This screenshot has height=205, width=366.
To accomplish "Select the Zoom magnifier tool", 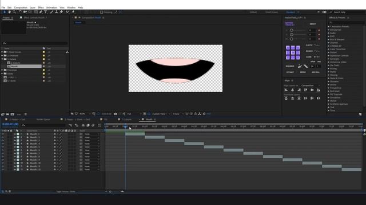I will pos(14,12).
